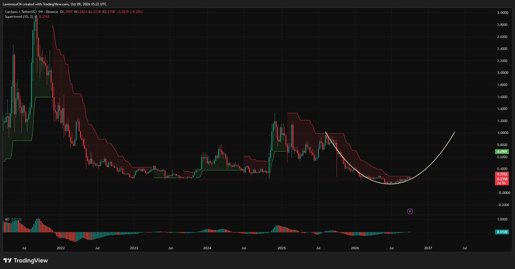Viewport: 515px width, 269px height.
Task: Click the 1.0000 label on AO pane scale
Action: (502, 219)
